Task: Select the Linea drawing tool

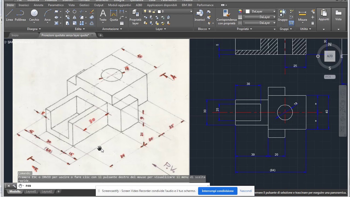Action: (9, 15)
